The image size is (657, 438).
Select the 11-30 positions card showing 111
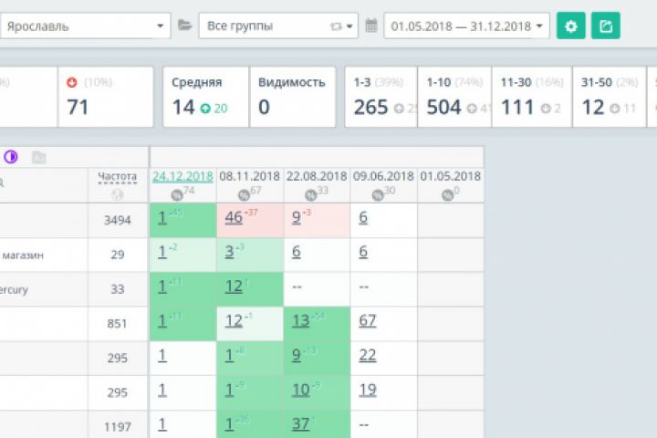532,97
